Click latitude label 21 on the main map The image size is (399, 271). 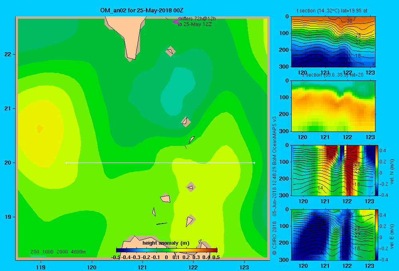click(8, 108)
